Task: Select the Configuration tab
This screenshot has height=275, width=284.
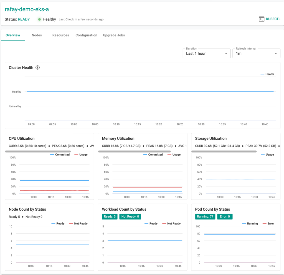Action: click(86, 35)
